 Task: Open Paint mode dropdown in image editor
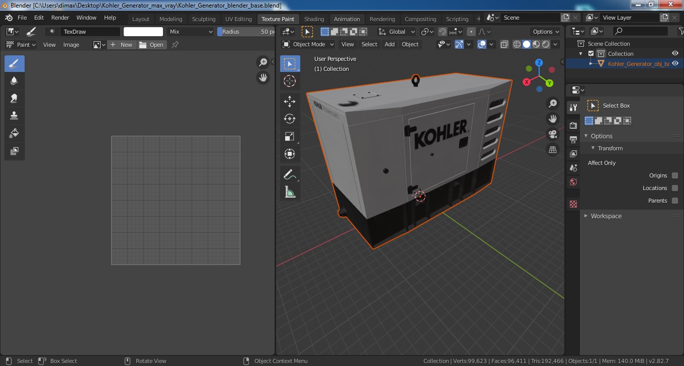[x=21, y=45]
